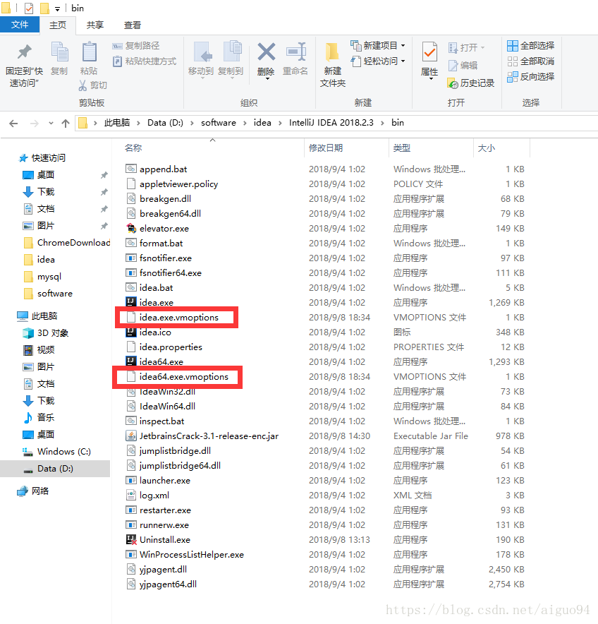Select the idea.ico file icon
The height and width of the screenshot is (624, 598).
[131, 332]
